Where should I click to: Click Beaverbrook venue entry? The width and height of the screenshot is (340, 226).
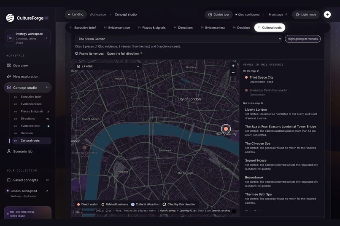(282, 181)
